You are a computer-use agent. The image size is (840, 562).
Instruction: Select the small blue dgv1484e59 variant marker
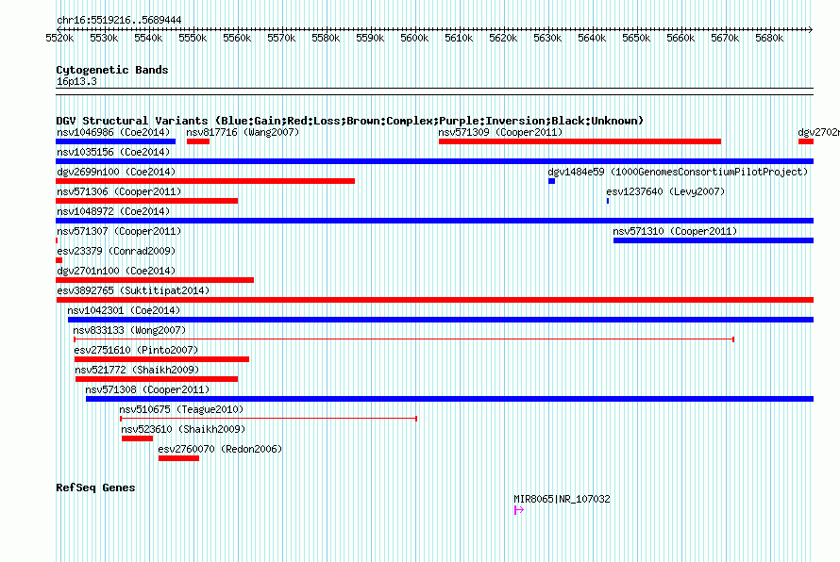tap(552, 181)
